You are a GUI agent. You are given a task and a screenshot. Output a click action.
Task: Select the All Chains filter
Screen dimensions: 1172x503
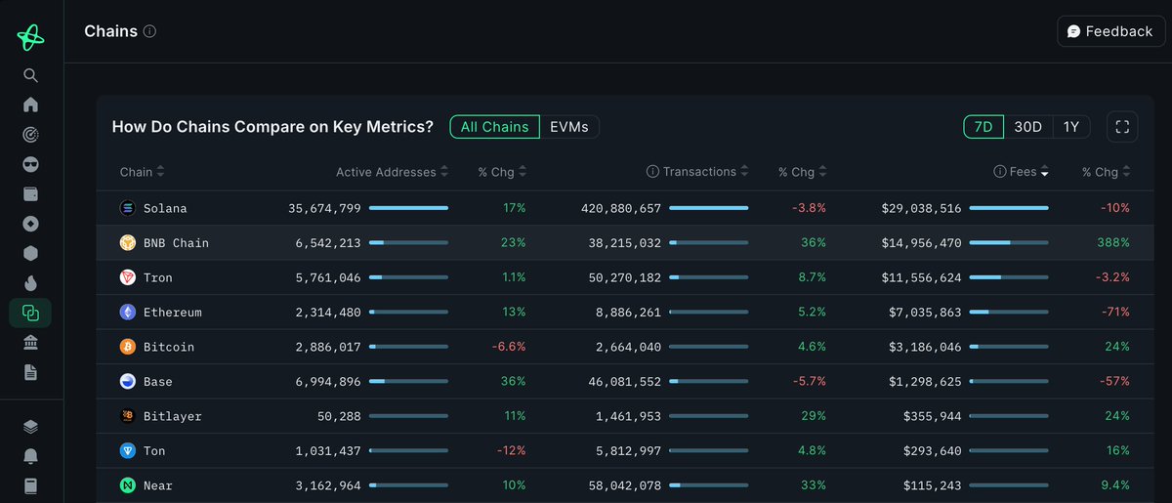coord(494,127)
